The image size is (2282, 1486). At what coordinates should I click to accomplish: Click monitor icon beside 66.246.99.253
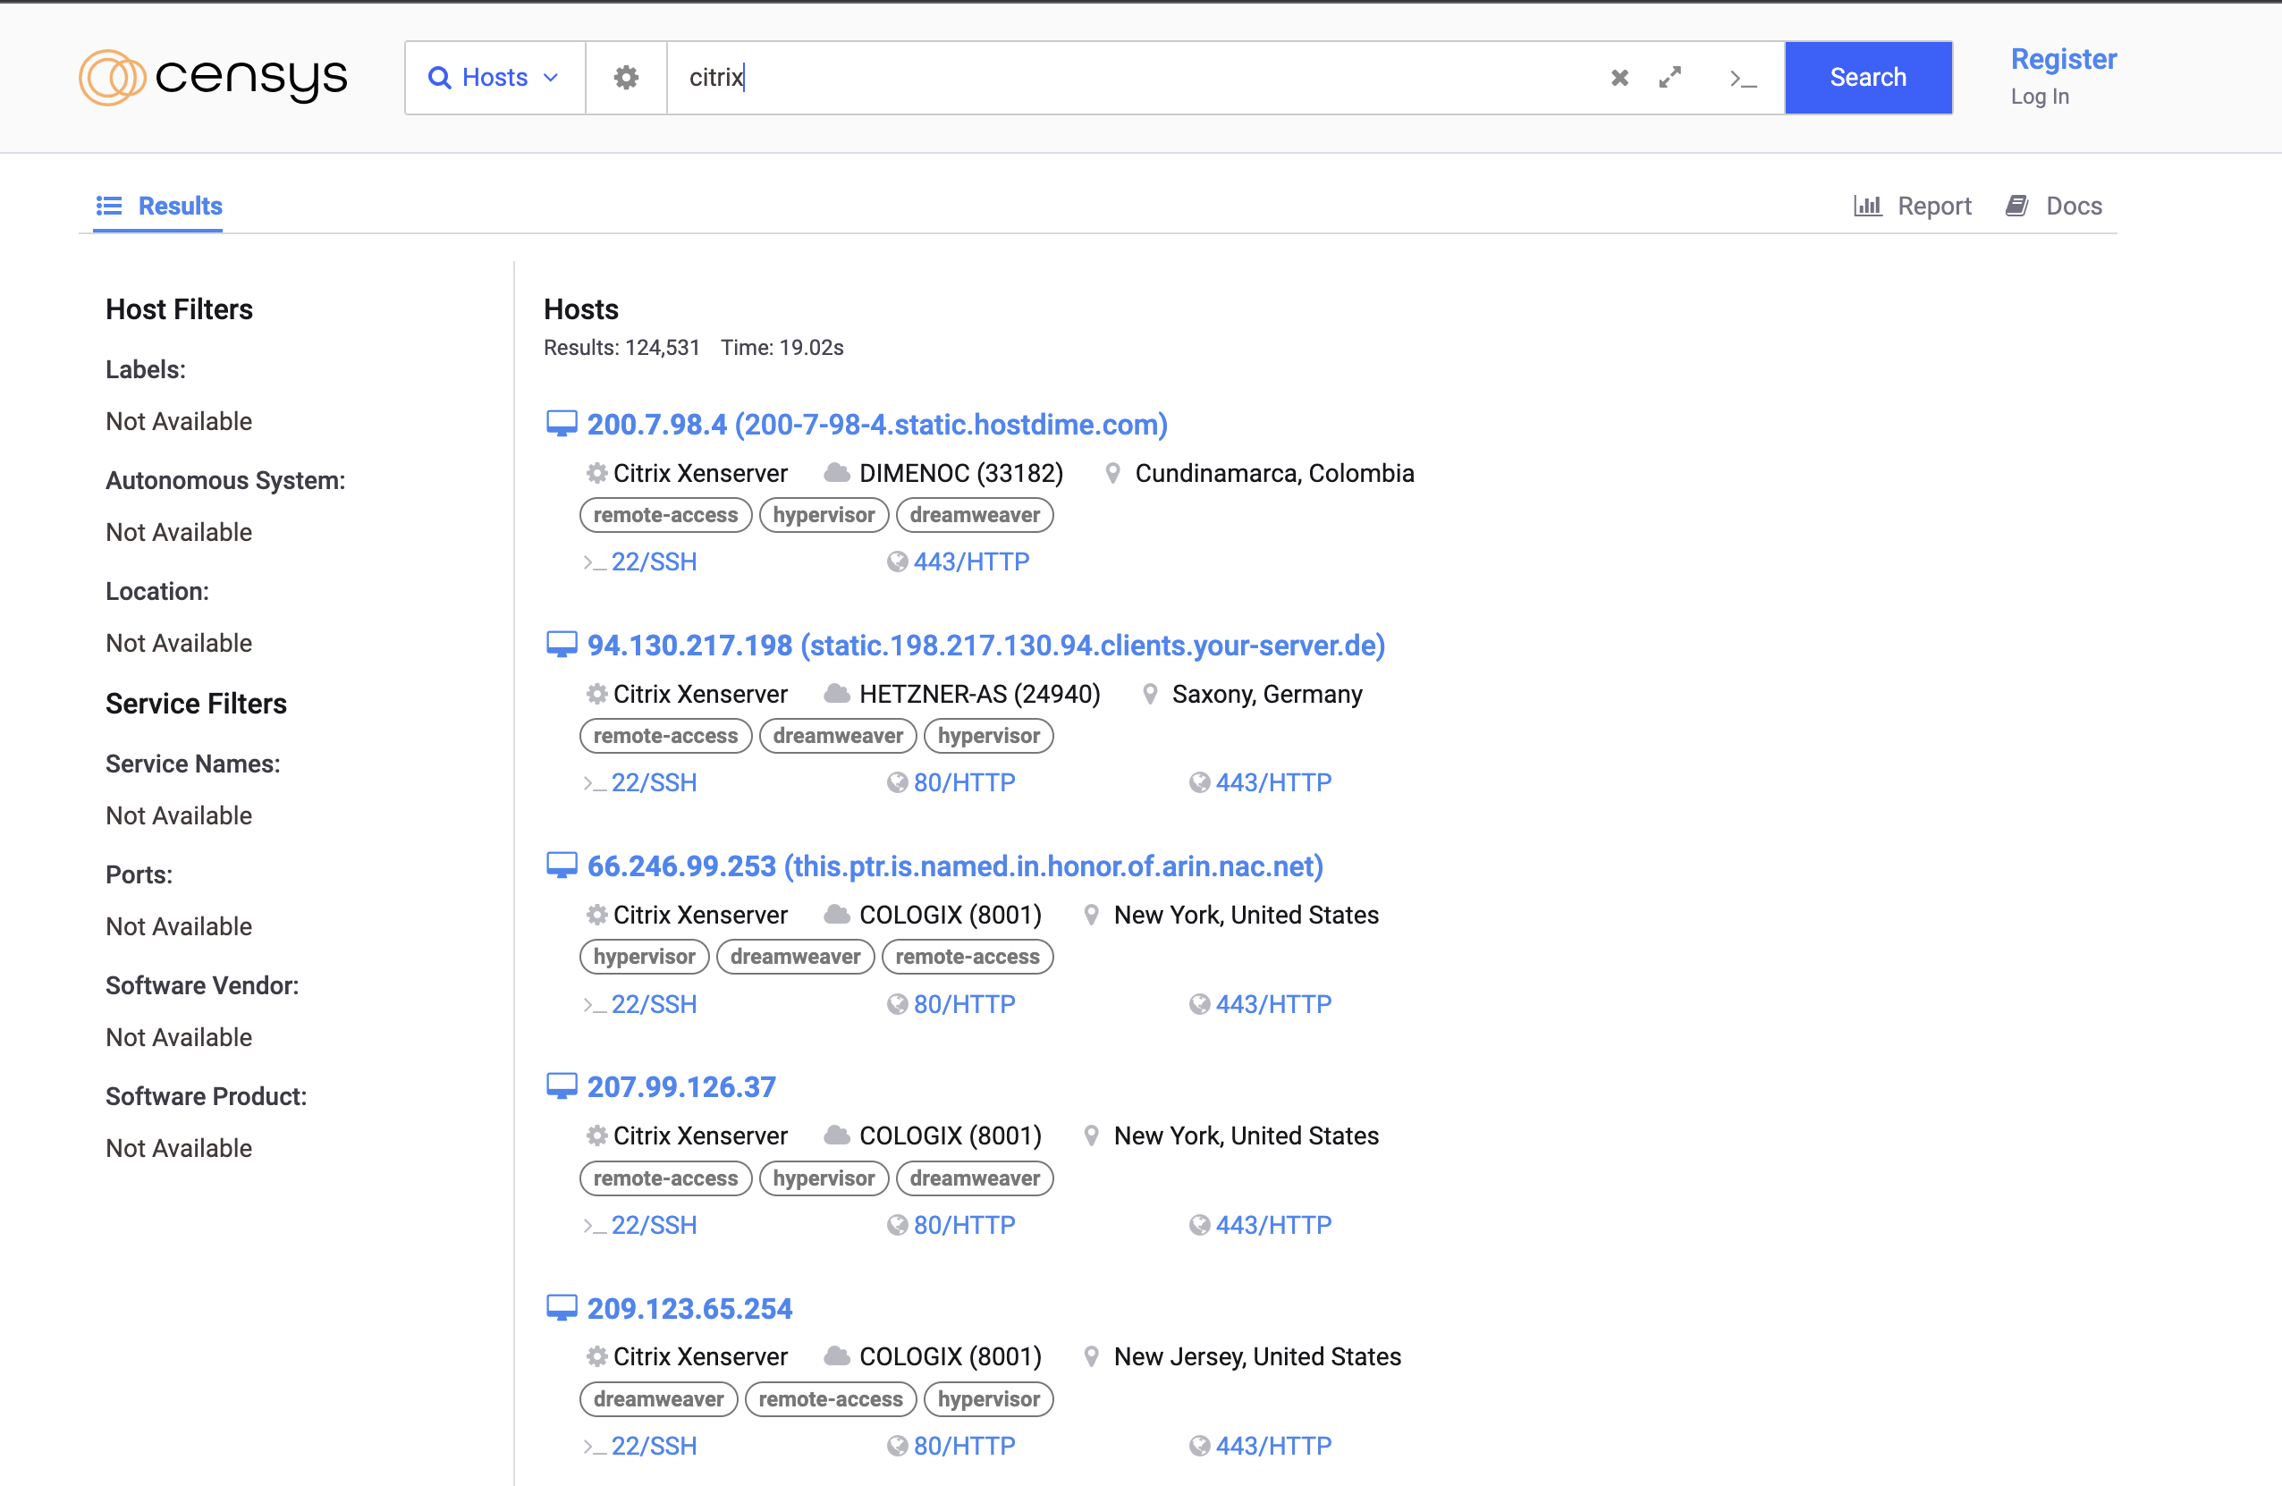(562, 865)
